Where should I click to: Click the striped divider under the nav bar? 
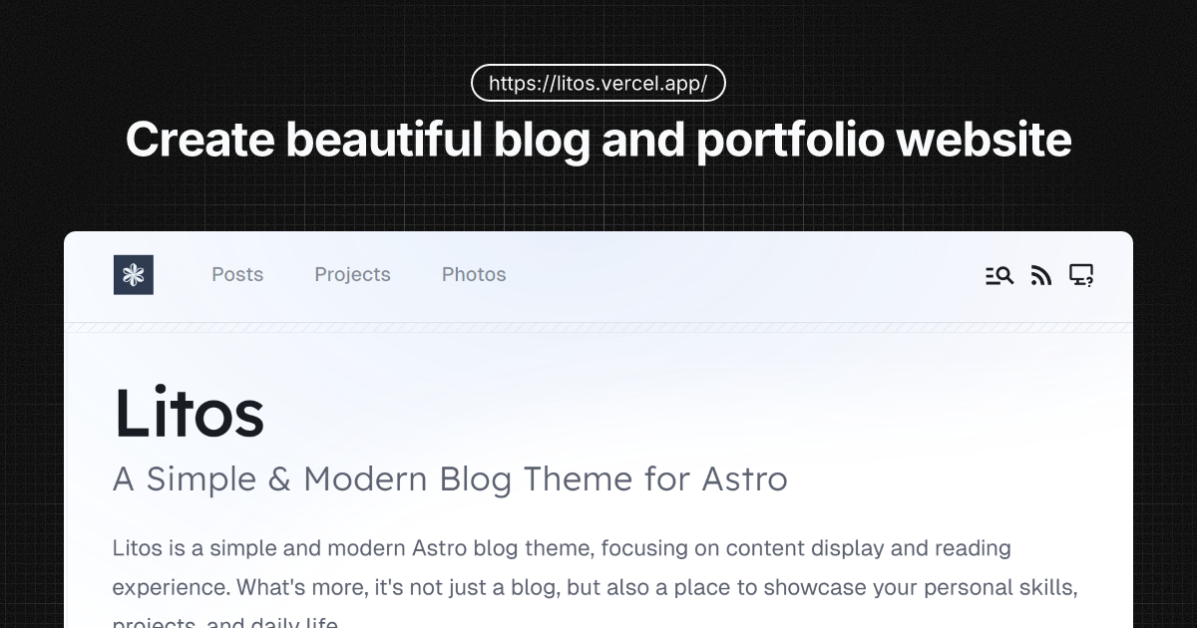click(x=598, y=328)
